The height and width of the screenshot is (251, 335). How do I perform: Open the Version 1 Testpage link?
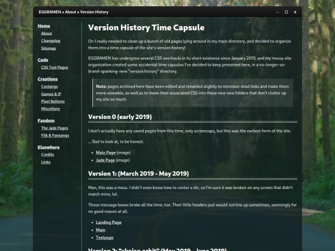point(104,237)
